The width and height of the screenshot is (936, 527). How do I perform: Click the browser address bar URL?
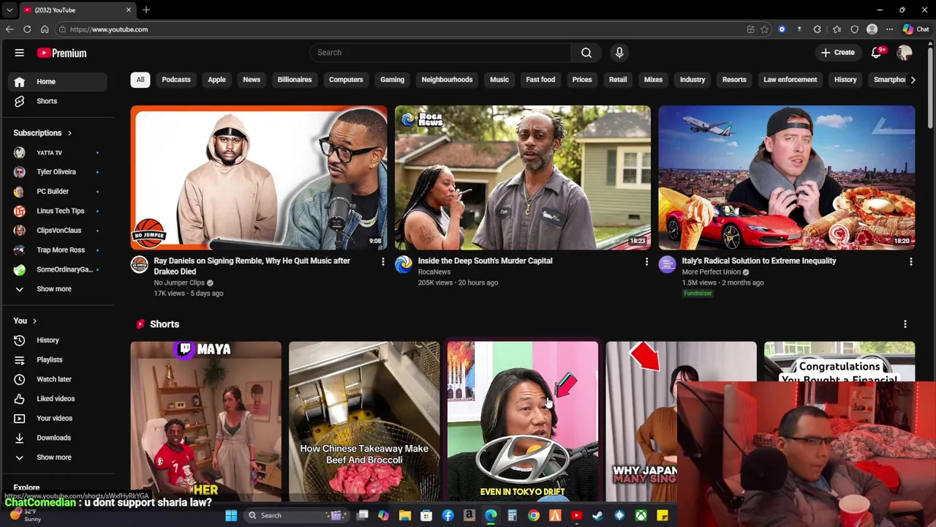point(109,29)
